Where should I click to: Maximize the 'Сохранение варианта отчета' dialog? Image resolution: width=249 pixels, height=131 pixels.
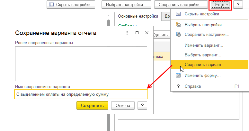pyautogui.click(x=137, y=33)
